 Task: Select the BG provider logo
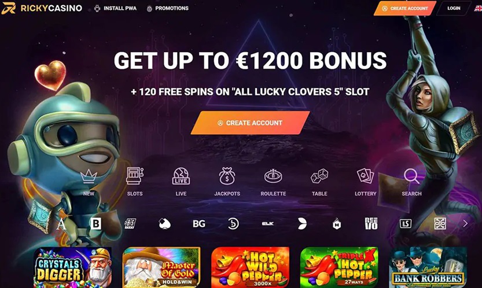click(199, 224)
